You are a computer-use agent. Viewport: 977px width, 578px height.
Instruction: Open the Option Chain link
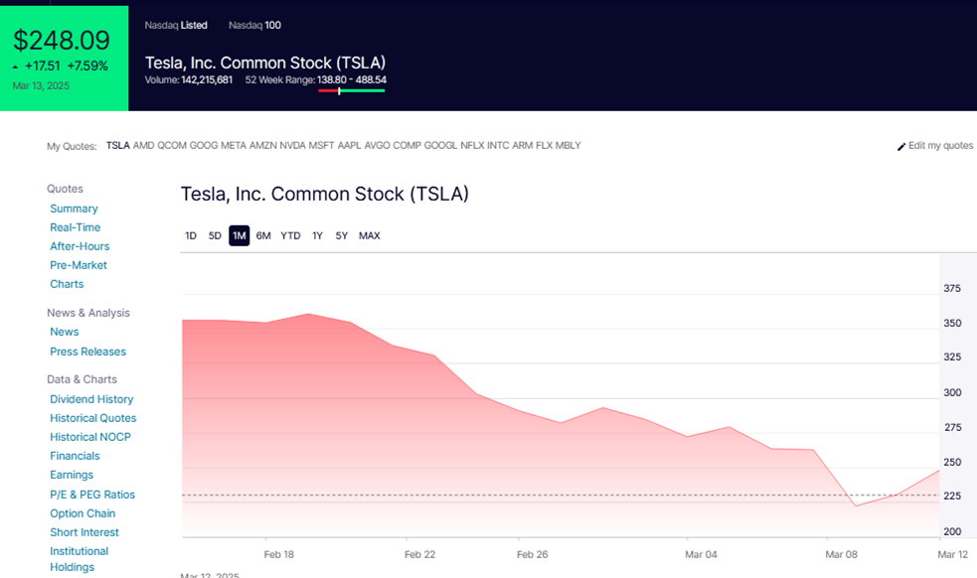pyautogui.click(x=82, y=513)
